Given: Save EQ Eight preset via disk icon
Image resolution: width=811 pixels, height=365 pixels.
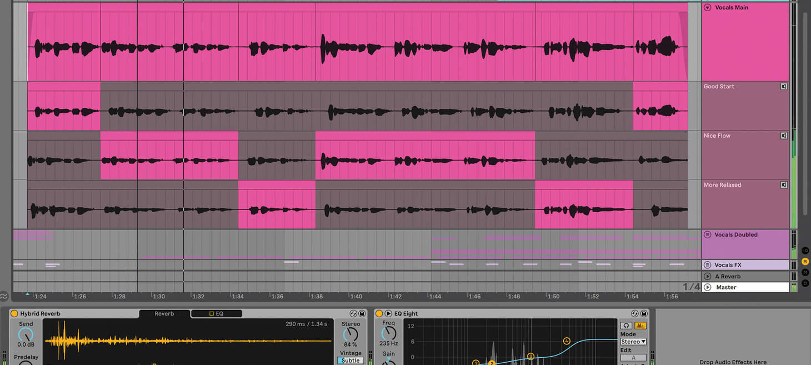Looking at the screenshot, I should (x=644, y=314).
